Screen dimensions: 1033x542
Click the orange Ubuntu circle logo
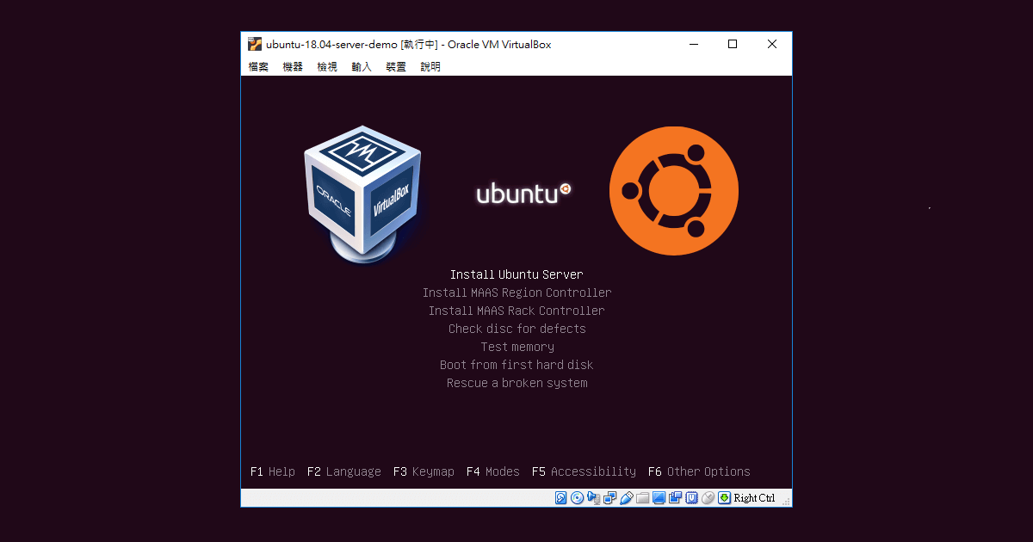coord(674,191)
